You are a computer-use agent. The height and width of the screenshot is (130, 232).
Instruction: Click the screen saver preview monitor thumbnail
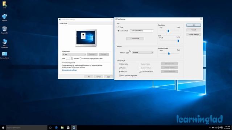[x=86, y=38]
